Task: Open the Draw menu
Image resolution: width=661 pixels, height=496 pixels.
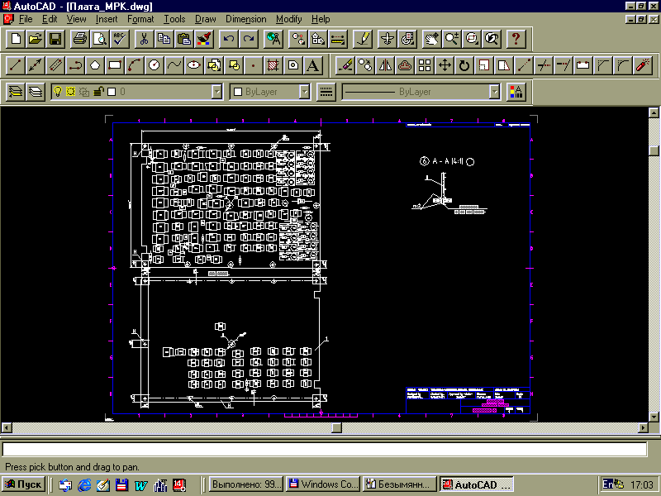Action: 205,19
